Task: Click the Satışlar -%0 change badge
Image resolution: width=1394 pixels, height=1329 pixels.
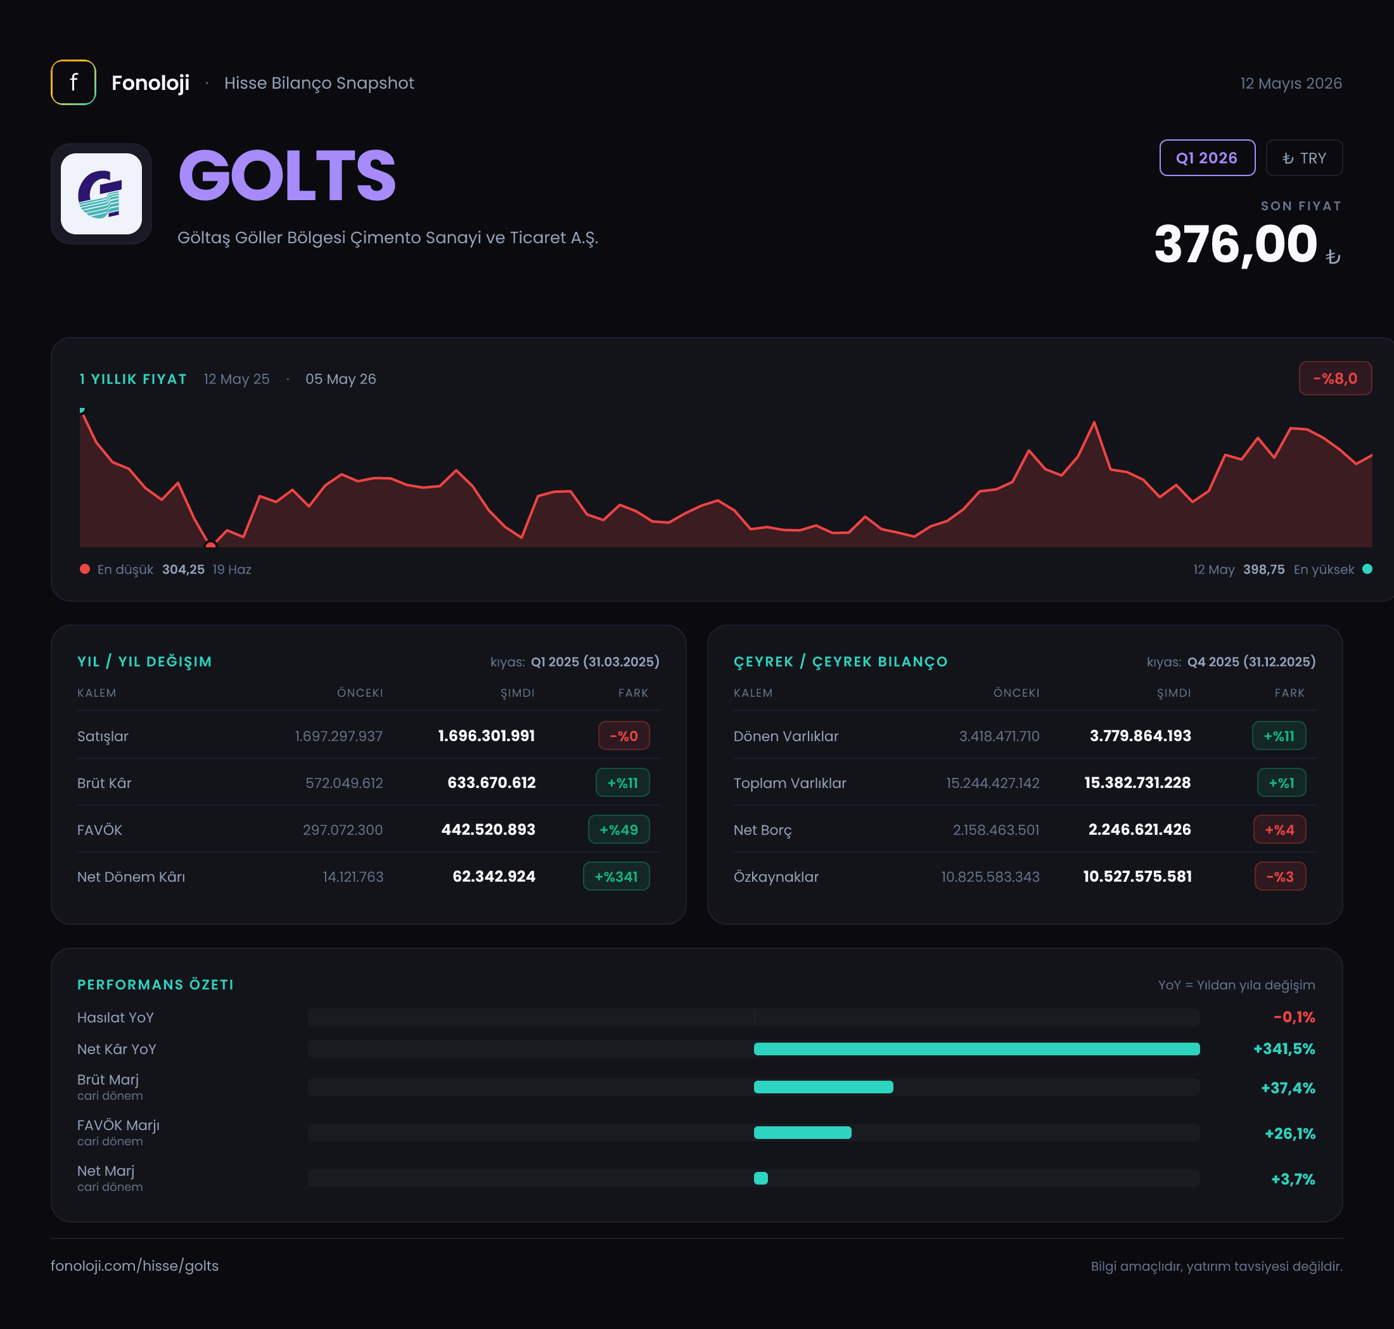Action: point(623,735)
